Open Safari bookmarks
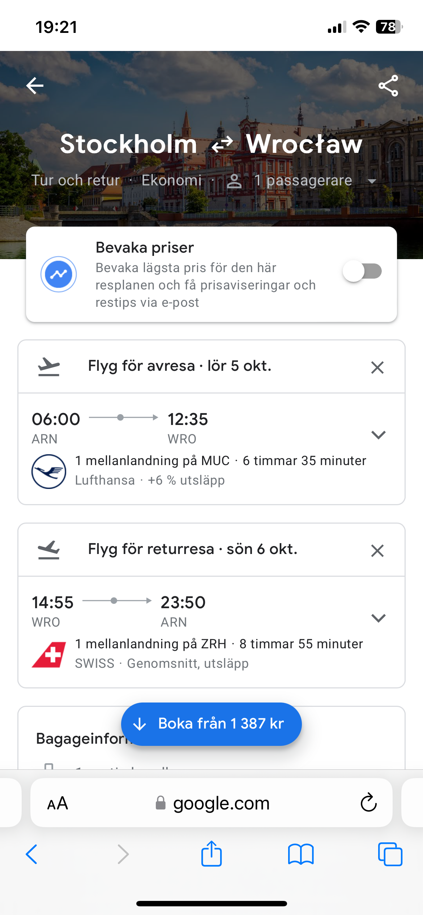The width and height of the screenshot is (423, 915). pyautogui.click(x=301, y=854)
